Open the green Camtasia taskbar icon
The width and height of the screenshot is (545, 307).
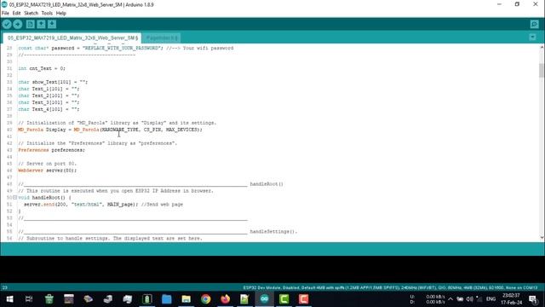(x=284, y=299)
